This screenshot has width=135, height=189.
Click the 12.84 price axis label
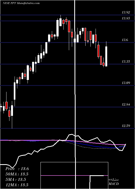[x=126, y=104]
